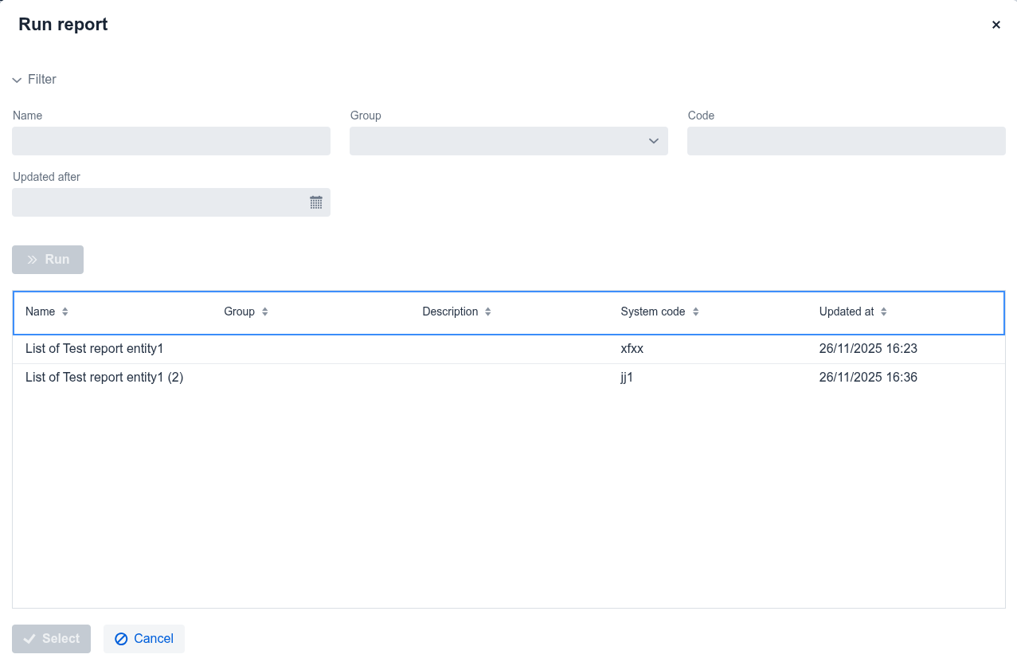Sort table by Name column
1017x666 pixels.
coord(65,311)
